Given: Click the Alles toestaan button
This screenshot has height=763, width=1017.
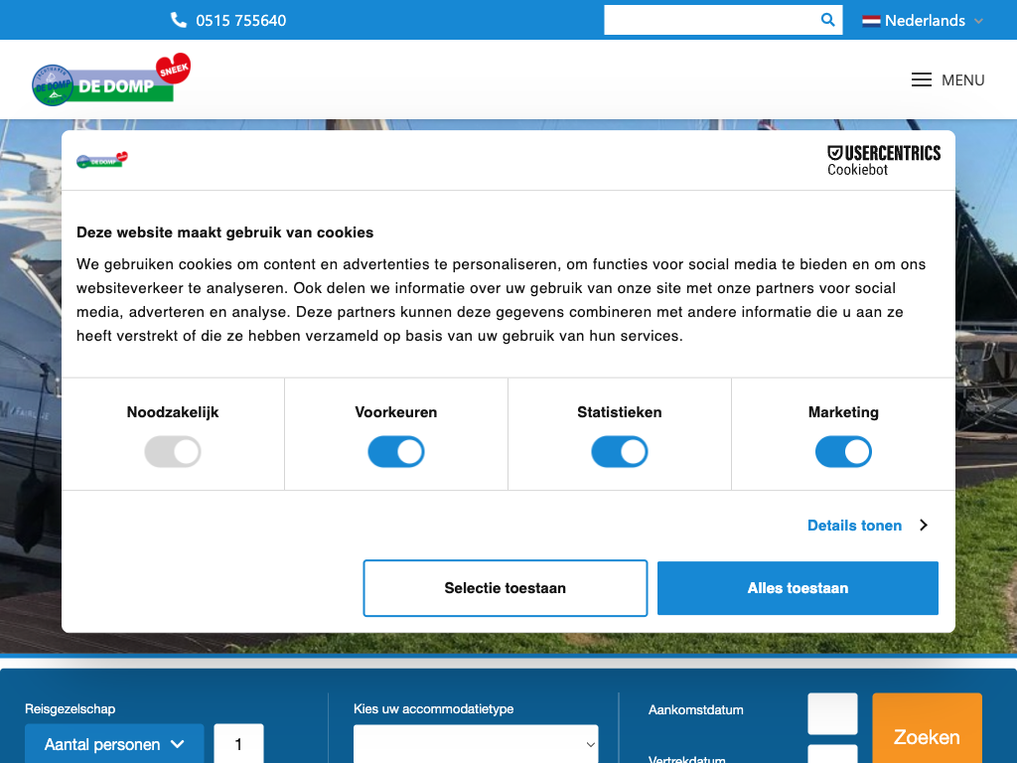Looking at the screenshot, I should pyautogui.click(x=798, y=588).
